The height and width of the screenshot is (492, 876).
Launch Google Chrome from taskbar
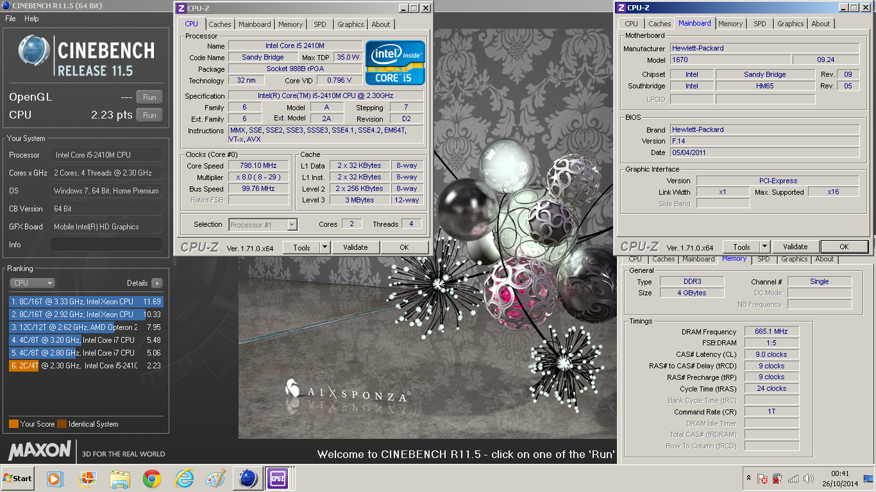[x=152, y=479]
